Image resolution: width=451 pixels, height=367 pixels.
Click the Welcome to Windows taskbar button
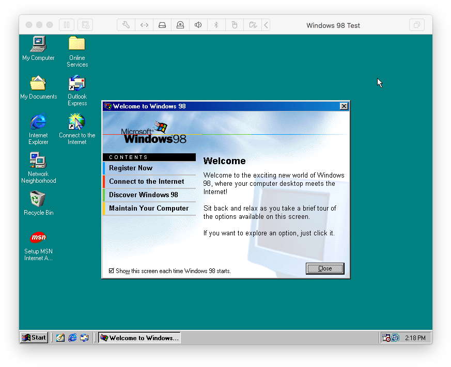pyautogui.click(x=139, y=338)
